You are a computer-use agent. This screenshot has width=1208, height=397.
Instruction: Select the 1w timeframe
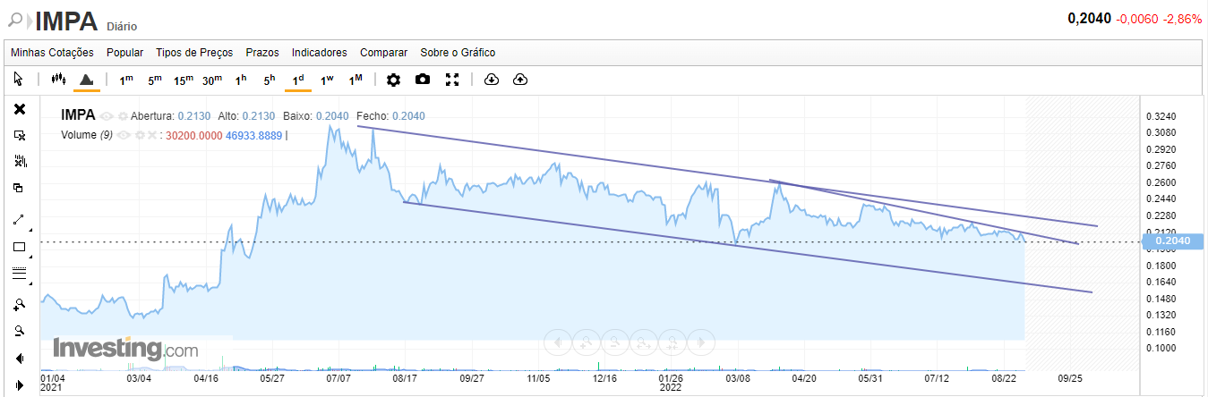click(327, 80)
